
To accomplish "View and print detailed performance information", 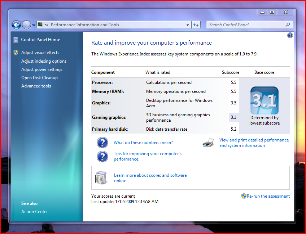I will (254, 143).
